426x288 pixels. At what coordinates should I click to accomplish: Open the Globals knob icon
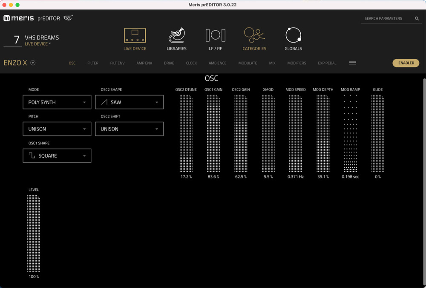[293, 36]
